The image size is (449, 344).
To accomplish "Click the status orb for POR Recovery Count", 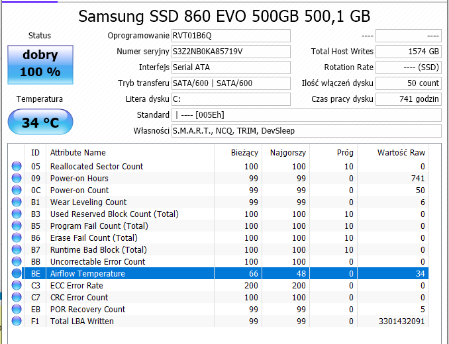I will pos(17,310).
